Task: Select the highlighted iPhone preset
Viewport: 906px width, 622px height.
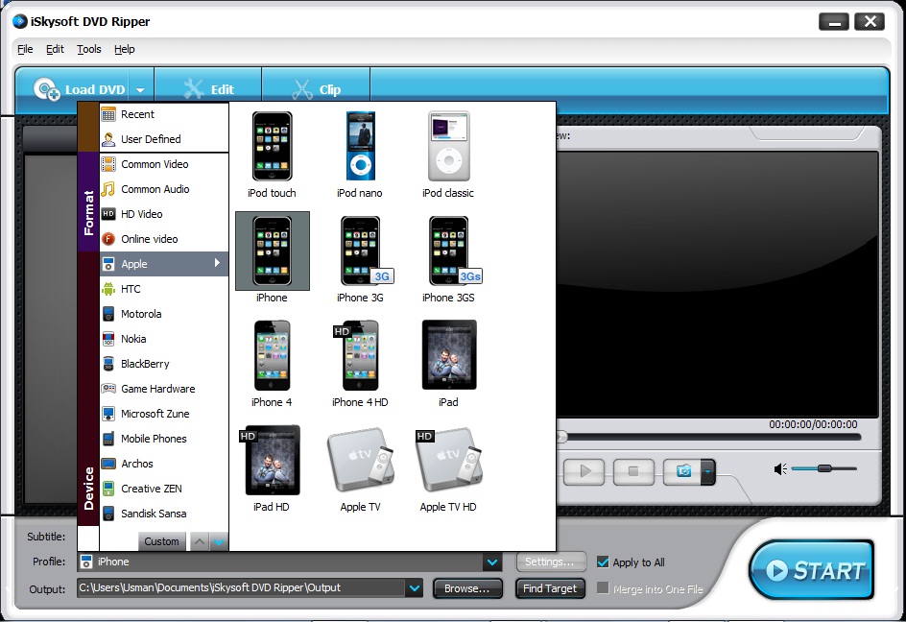Action: 273,258
